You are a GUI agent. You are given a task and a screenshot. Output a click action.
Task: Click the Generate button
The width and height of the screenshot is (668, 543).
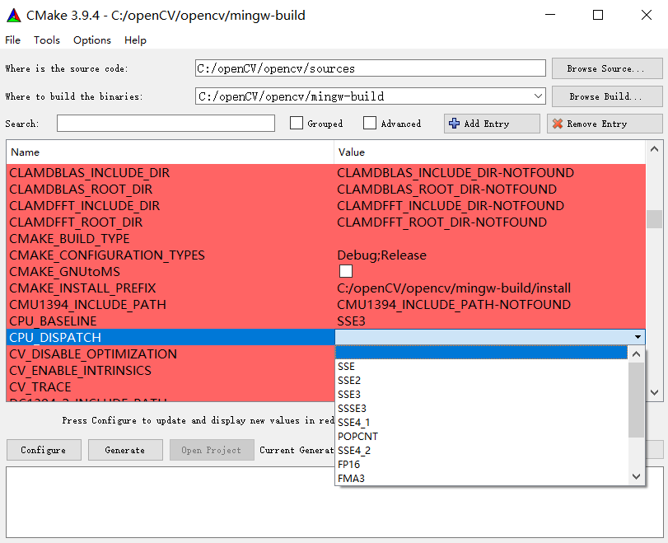coord(125,450)
